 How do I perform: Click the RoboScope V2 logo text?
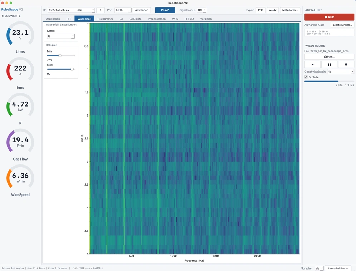point(12,10)
